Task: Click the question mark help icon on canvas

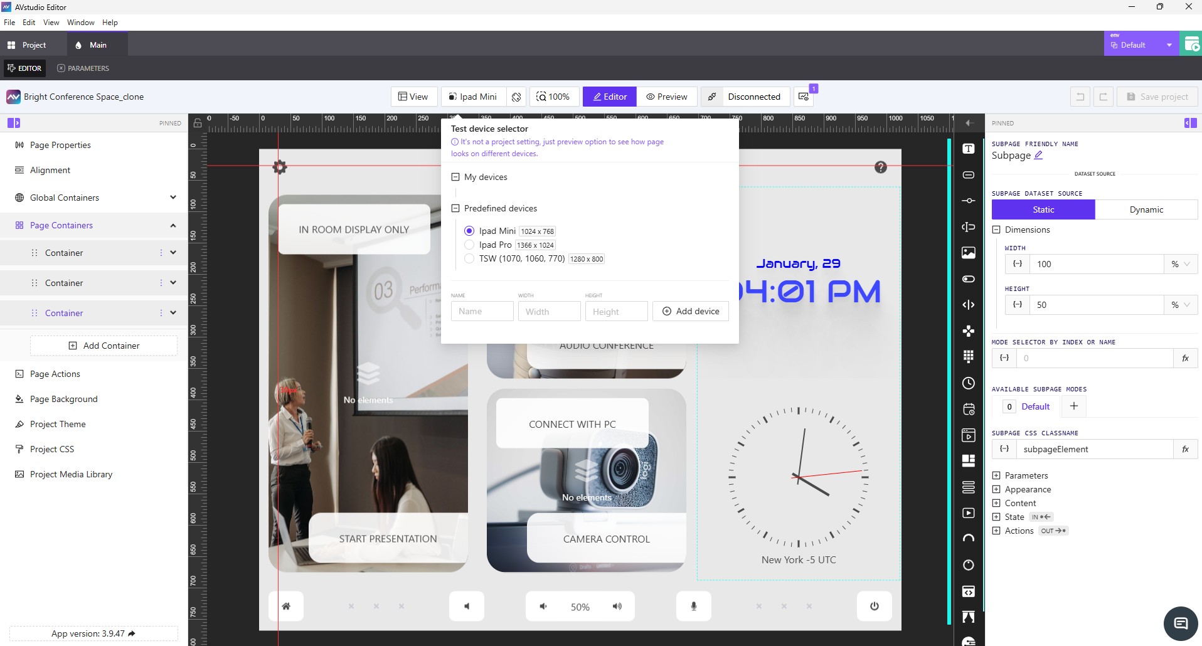Action: pos(881,167)
